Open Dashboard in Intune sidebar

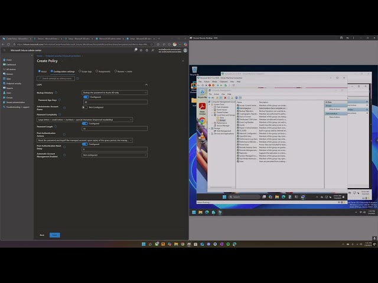9,64
